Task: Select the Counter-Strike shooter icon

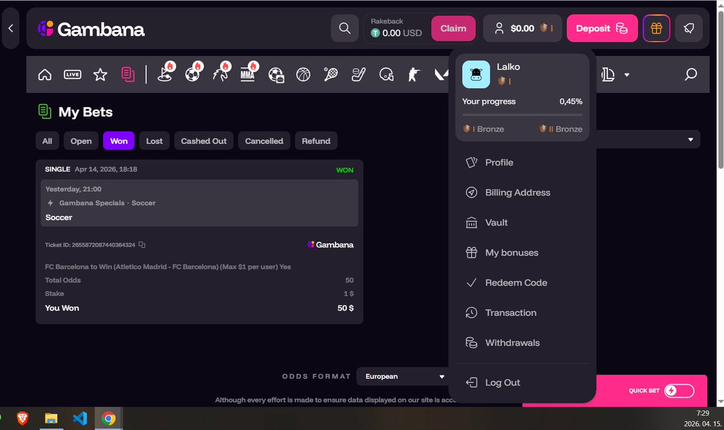Action: click(x=414, y=75)
